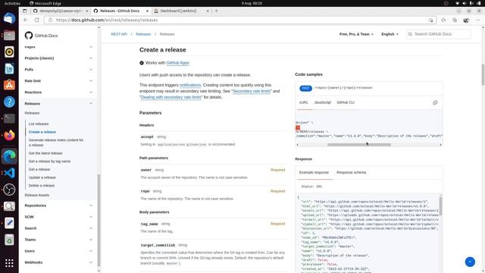Go back with the browser back arrow
This screenshot has width=485, height=273.
26,20
